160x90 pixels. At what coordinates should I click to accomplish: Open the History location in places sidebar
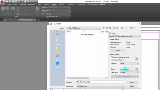pos(57,34)
